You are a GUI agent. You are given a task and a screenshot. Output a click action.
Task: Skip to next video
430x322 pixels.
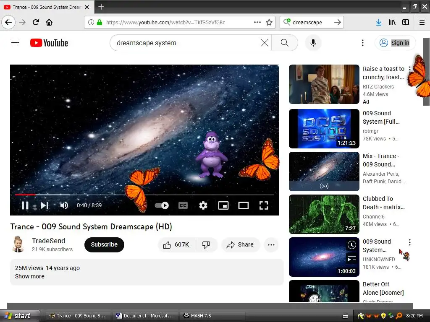(x=45, y=205)
